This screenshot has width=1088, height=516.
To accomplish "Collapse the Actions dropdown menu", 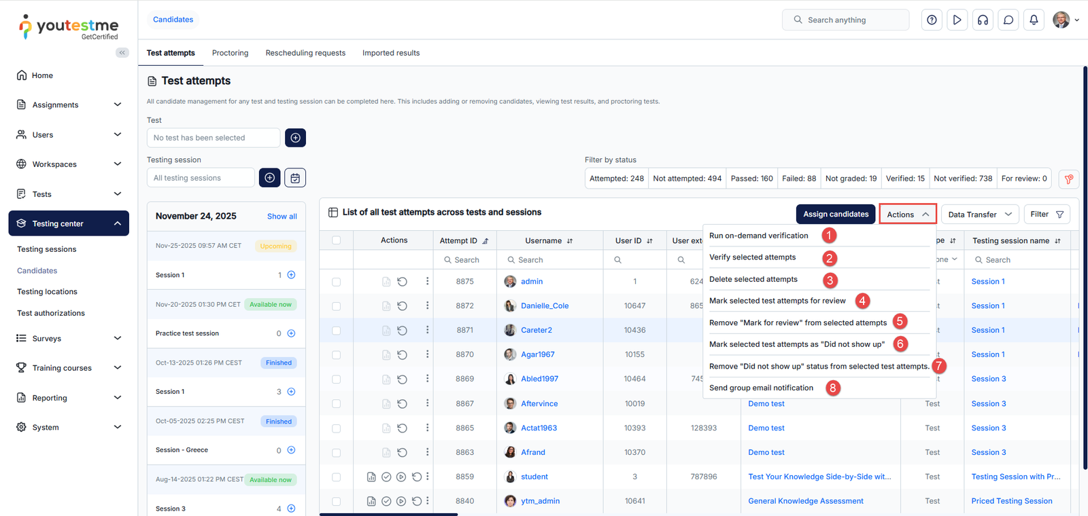I will pos(907,215).
